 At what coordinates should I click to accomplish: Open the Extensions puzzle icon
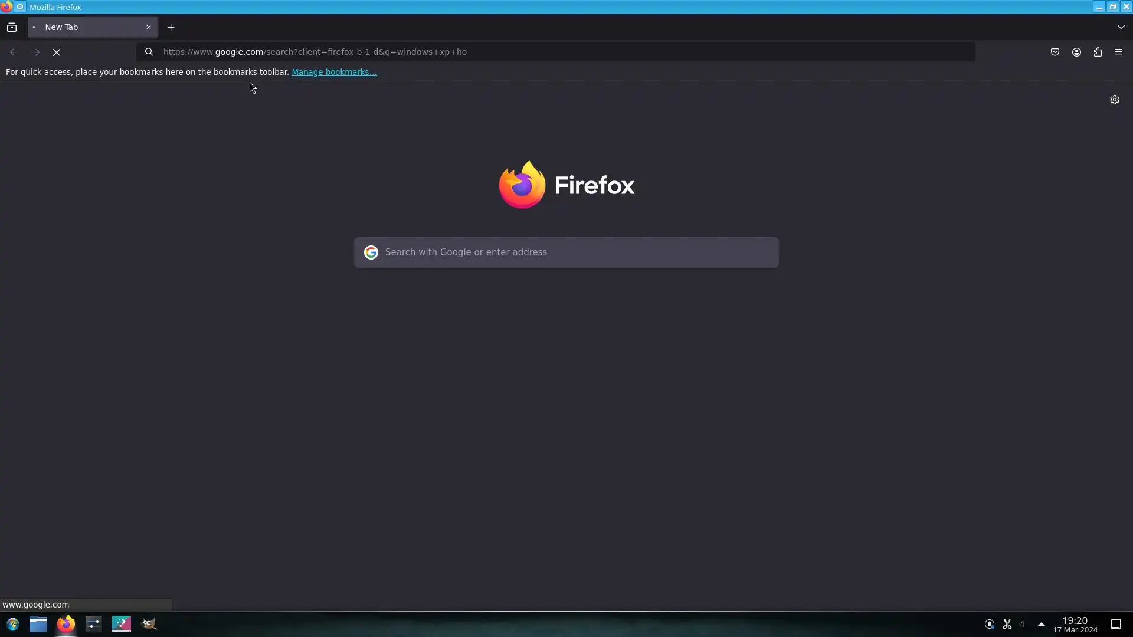[1098, 52]
